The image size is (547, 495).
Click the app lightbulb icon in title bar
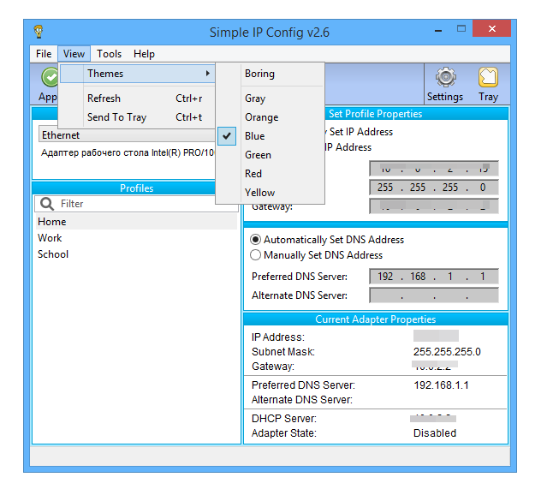click(x=38, y=33)
